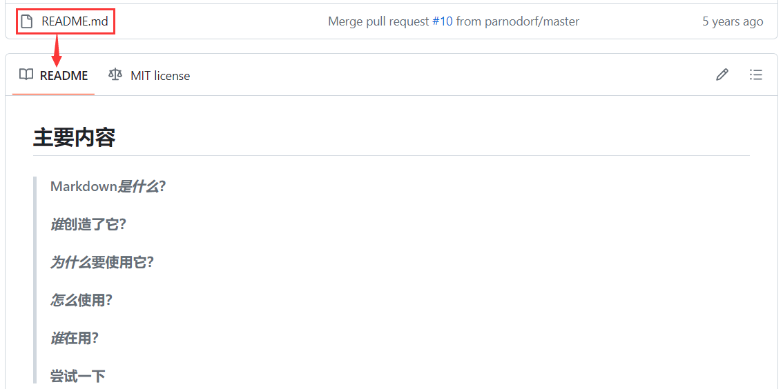Click the balance scale license icon
The width and height of the screenshot is (783, 389).
tap(115, 75)
